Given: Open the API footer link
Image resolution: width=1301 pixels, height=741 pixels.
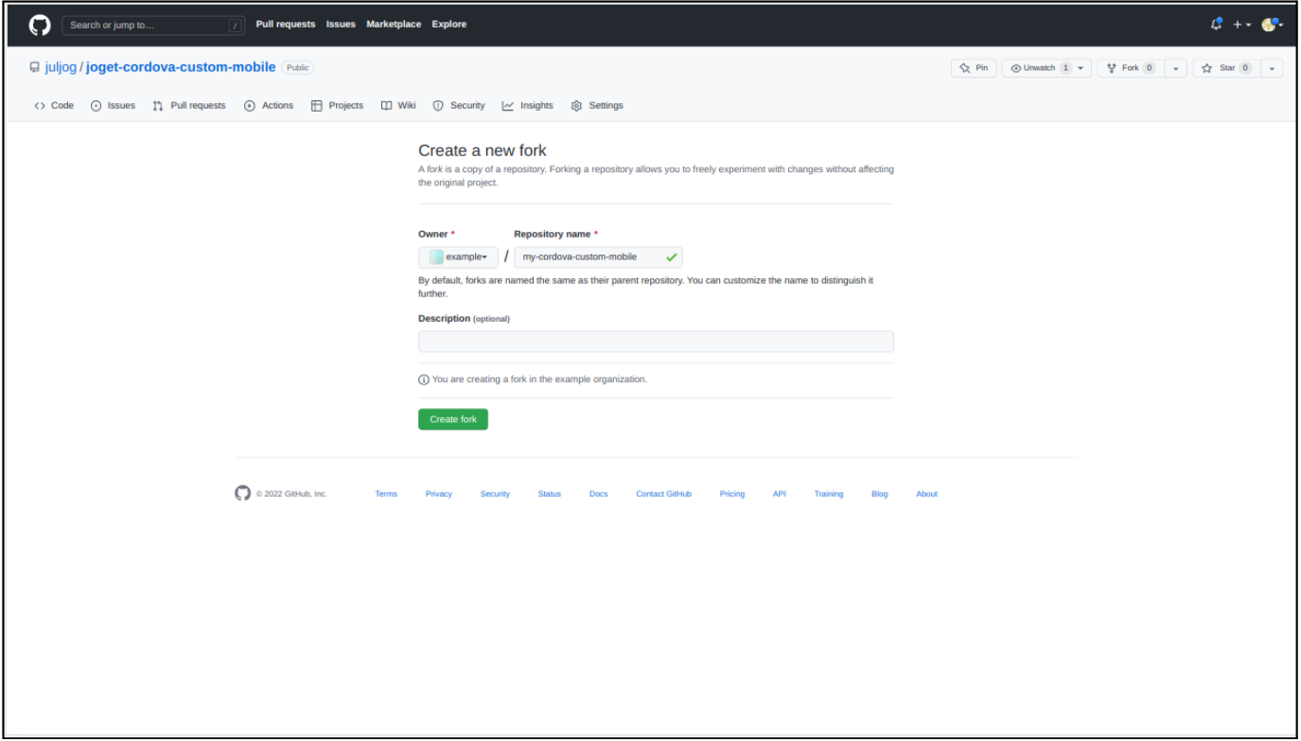Looking at the screenshot, I should 780,494.
